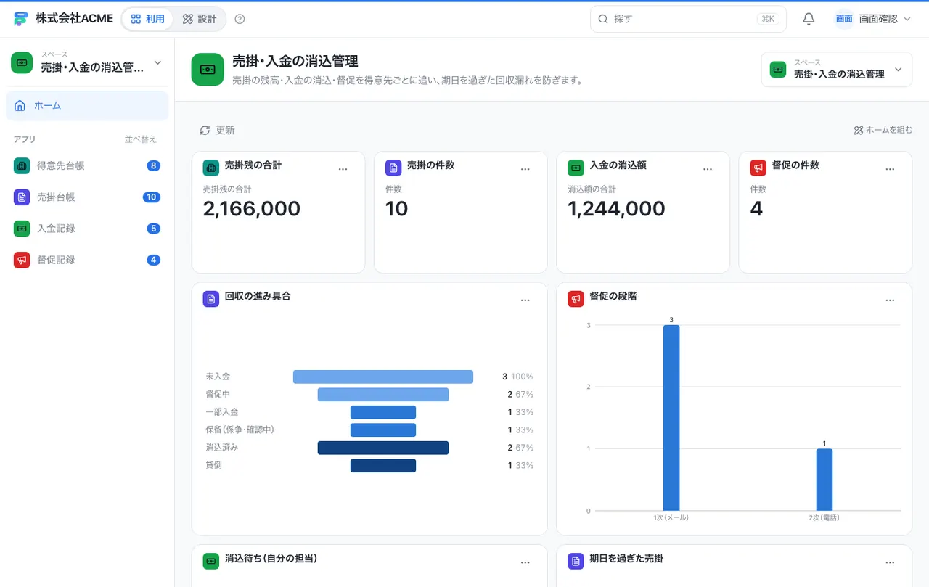Expand the sidebar space selector 売掛・入金の消込管…
This screenshot has width=929, height=587.
click(x=87, y=62)
